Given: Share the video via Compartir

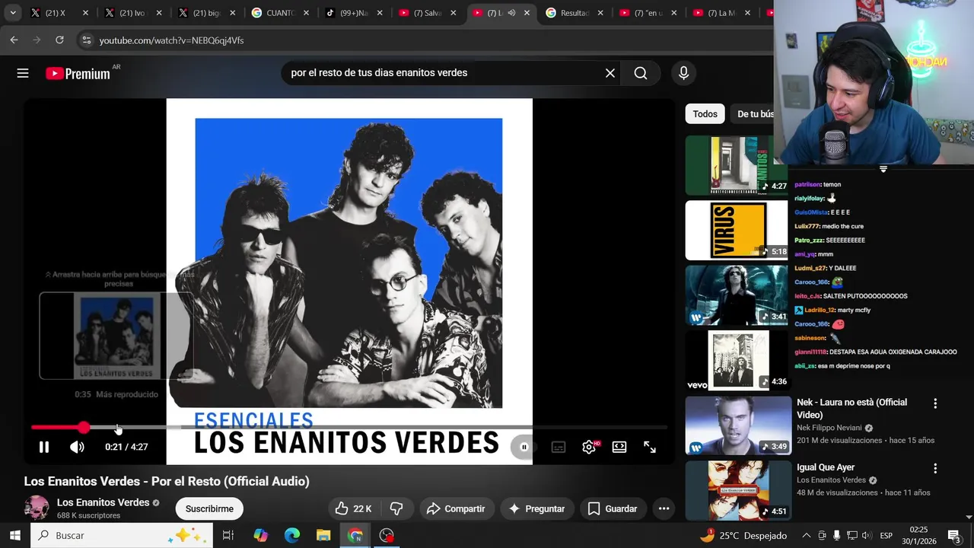Looking at the screenshot, I should tap(456, 508).
